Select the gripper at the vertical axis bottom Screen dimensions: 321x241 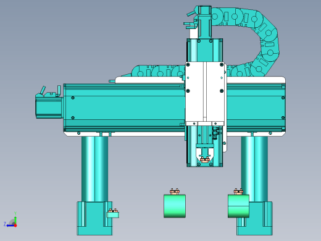coord(205,153)
